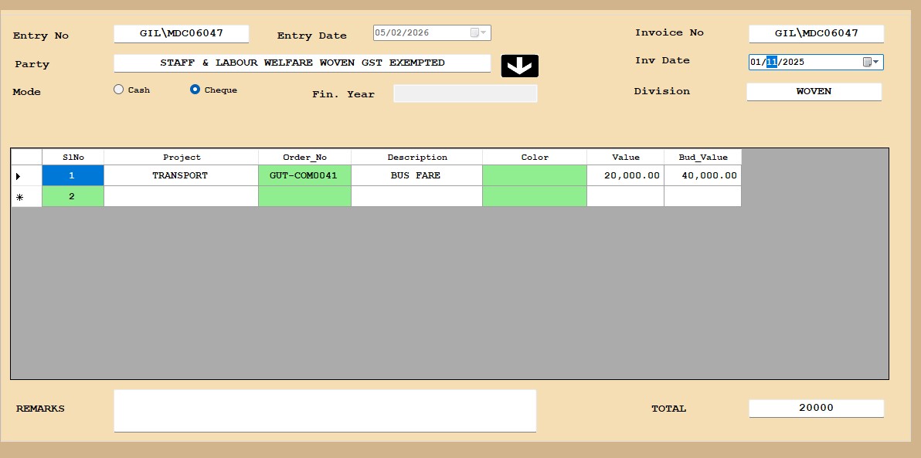The image size is (921, 458).
Task: Click the Value column header
Action: tap(625, 158)
